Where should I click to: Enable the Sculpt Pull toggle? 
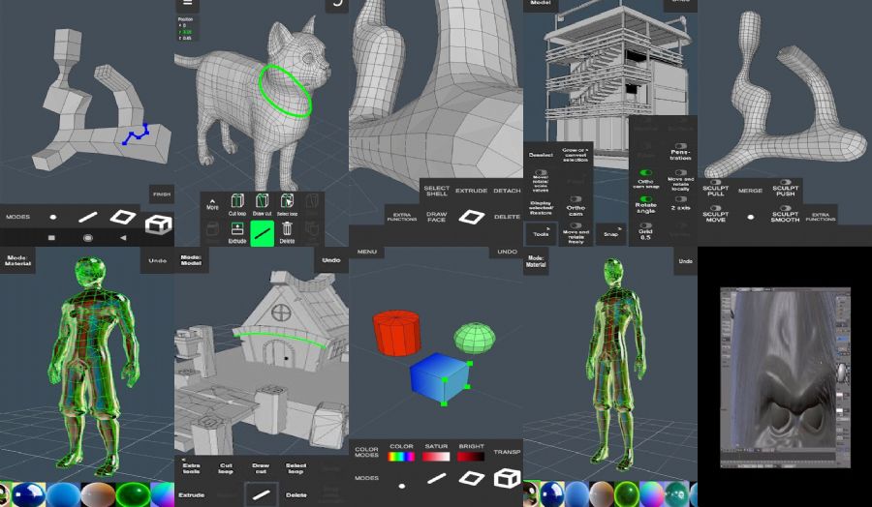click(715, 182)
